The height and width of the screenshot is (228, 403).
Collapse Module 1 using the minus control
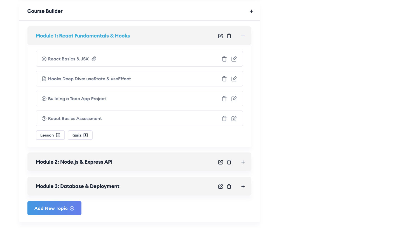[243, 36]
